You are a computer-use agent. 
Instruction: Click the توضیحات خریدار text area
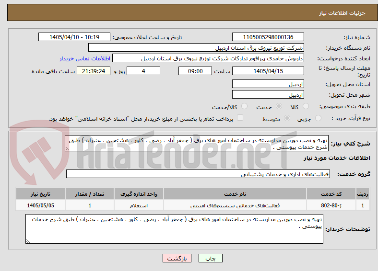[174, 229]
